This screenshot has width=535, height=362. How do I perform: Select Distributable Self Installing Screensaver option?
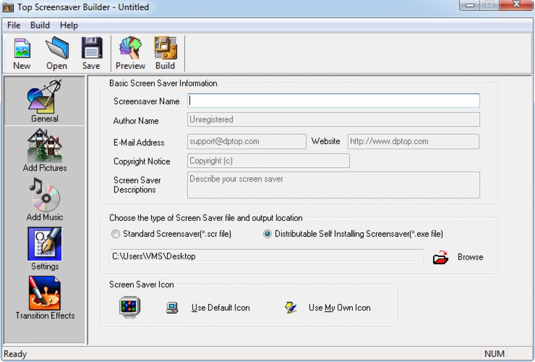pyautogui.click(x=353, y=234)
